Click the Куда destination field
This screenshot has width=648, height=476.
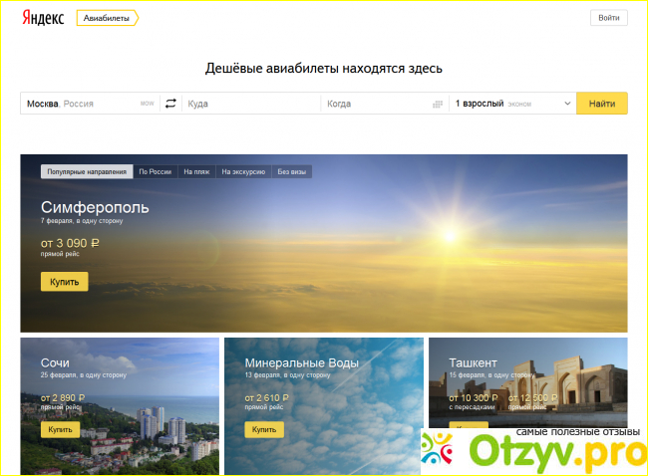[249, 104]
